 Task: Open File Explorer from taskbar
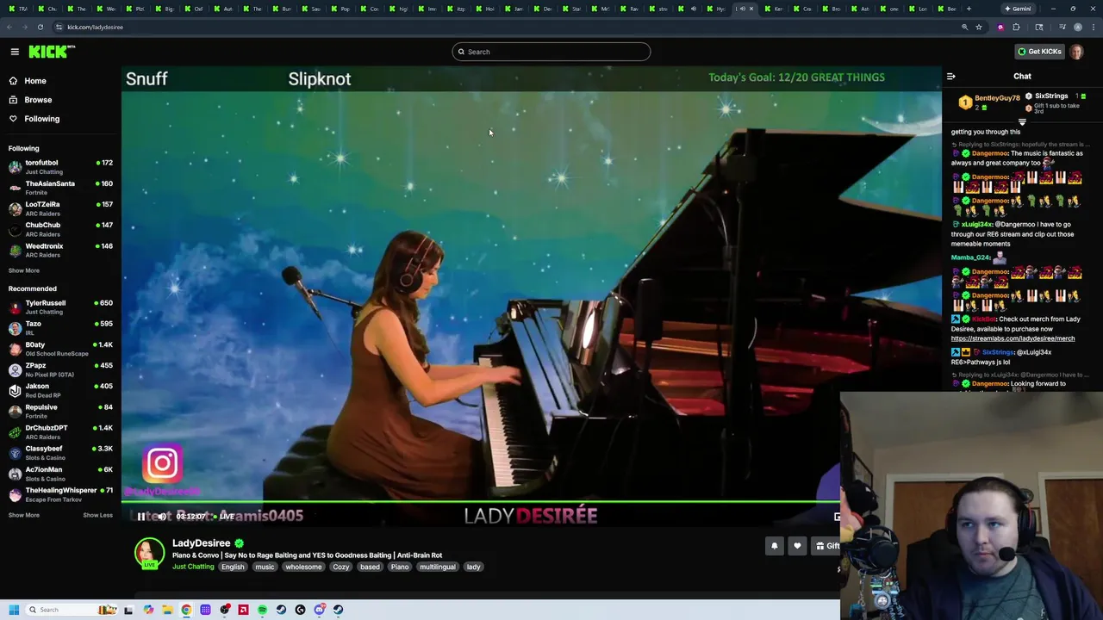click(x=167, y=610)
